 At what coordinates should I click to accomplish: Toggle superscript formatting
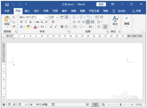[47, 22]
